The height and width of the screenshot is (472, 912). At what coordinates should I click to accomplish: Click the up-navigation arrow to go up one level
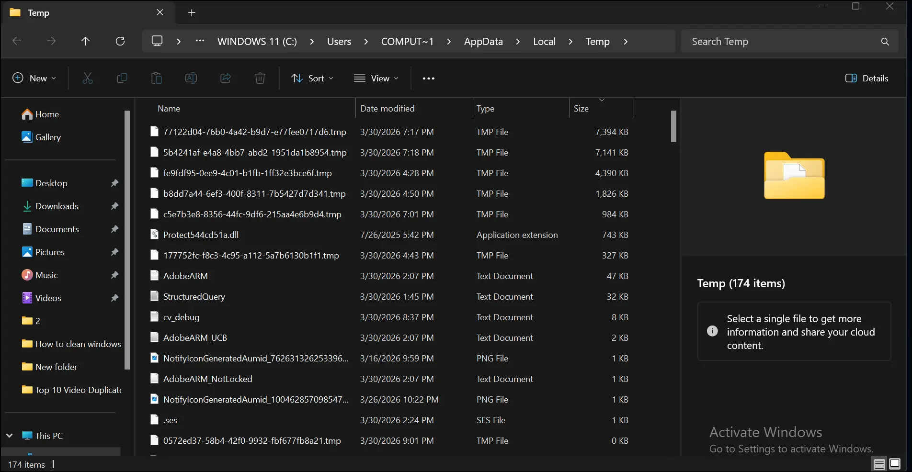pos(85,41)
